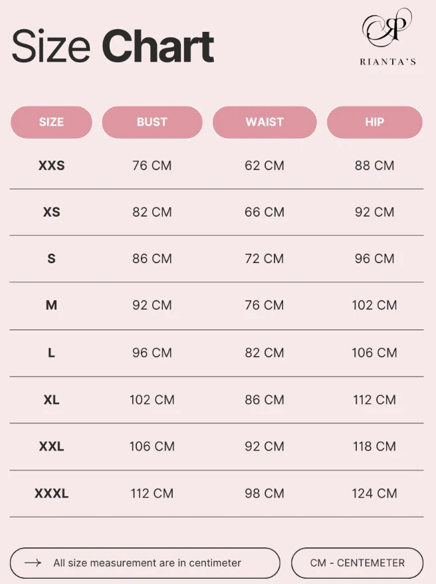The height and width of the screenshot is (584, 436).
Task: Choose the M size row label
Action: pyautogui.click(x=51, y=305)
